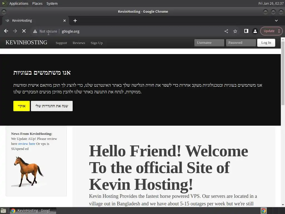
Task: Click Chrome icon in bottom-right tray
Action: (264, 211)
